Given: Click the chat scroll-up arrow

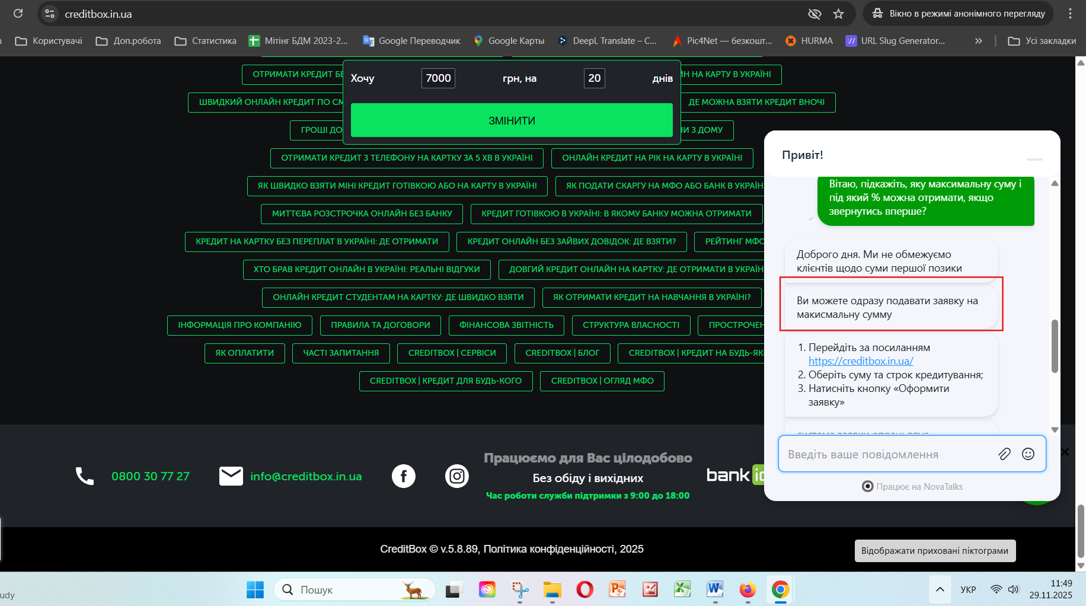Looking at the screenshot, I should tap(1055, 183).
